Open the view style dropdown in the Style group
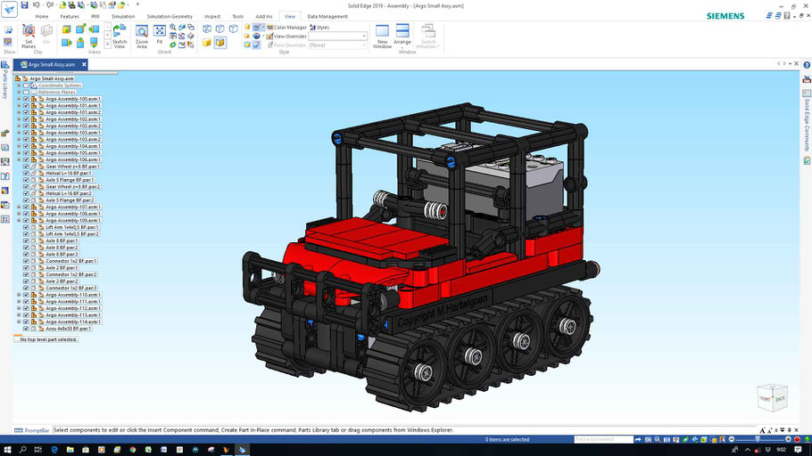 [337, 37]
